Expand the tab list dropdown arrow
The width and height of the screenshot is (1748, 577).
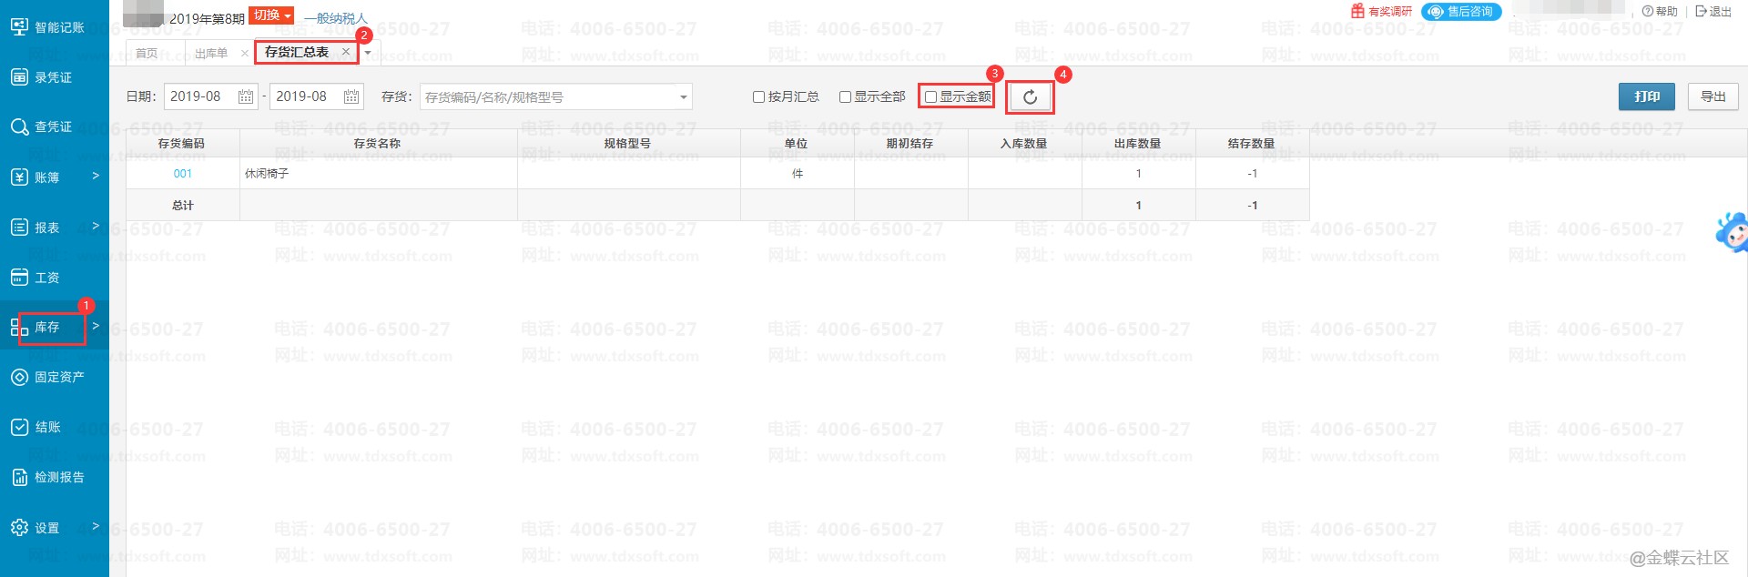[x=368, y=53]
